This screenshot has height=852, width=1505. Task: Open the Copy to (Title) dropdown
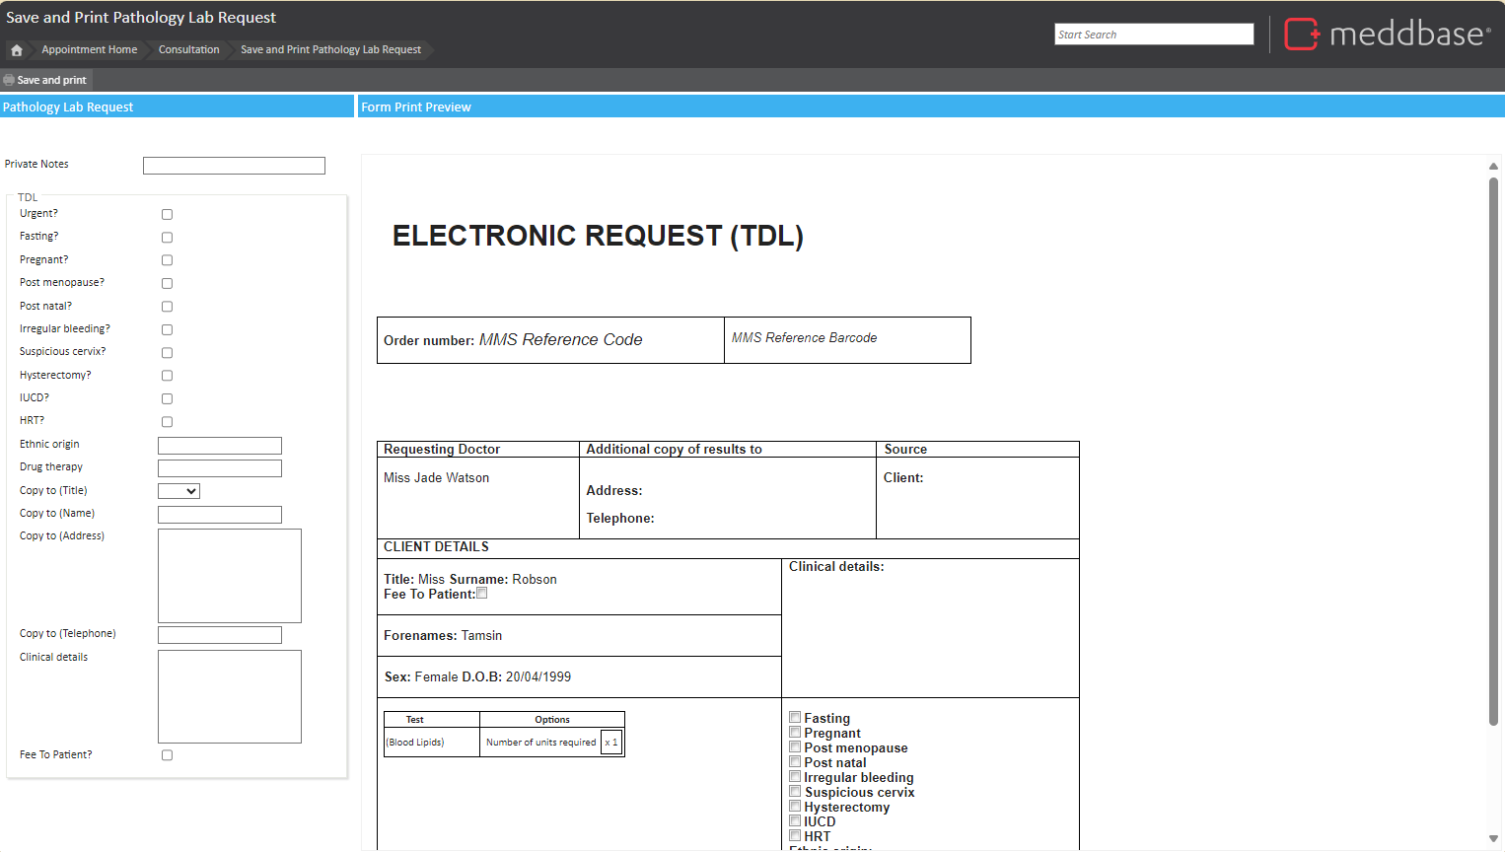pos(179,491)
